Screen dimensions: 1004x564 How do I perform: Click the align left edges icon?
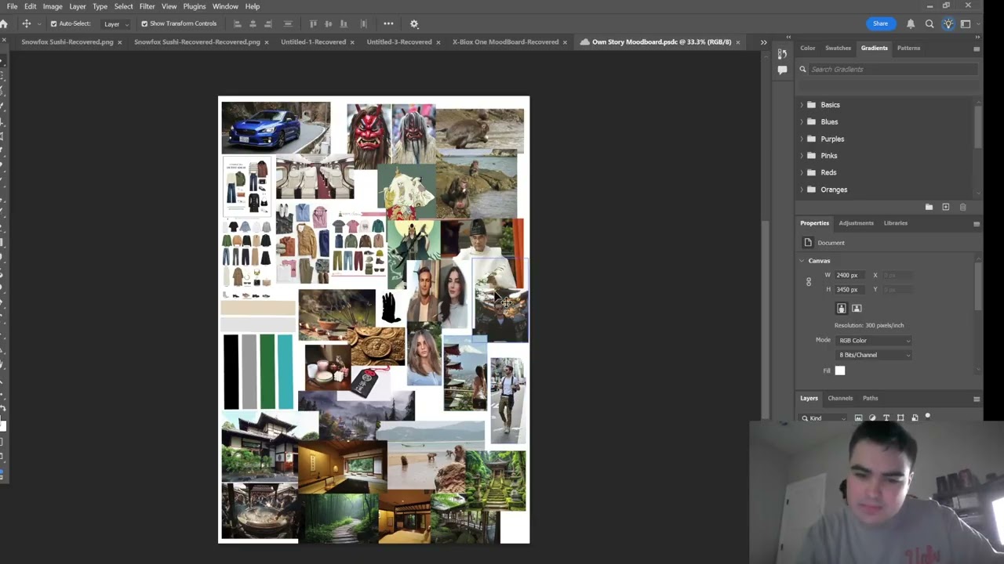click(238, 23)
